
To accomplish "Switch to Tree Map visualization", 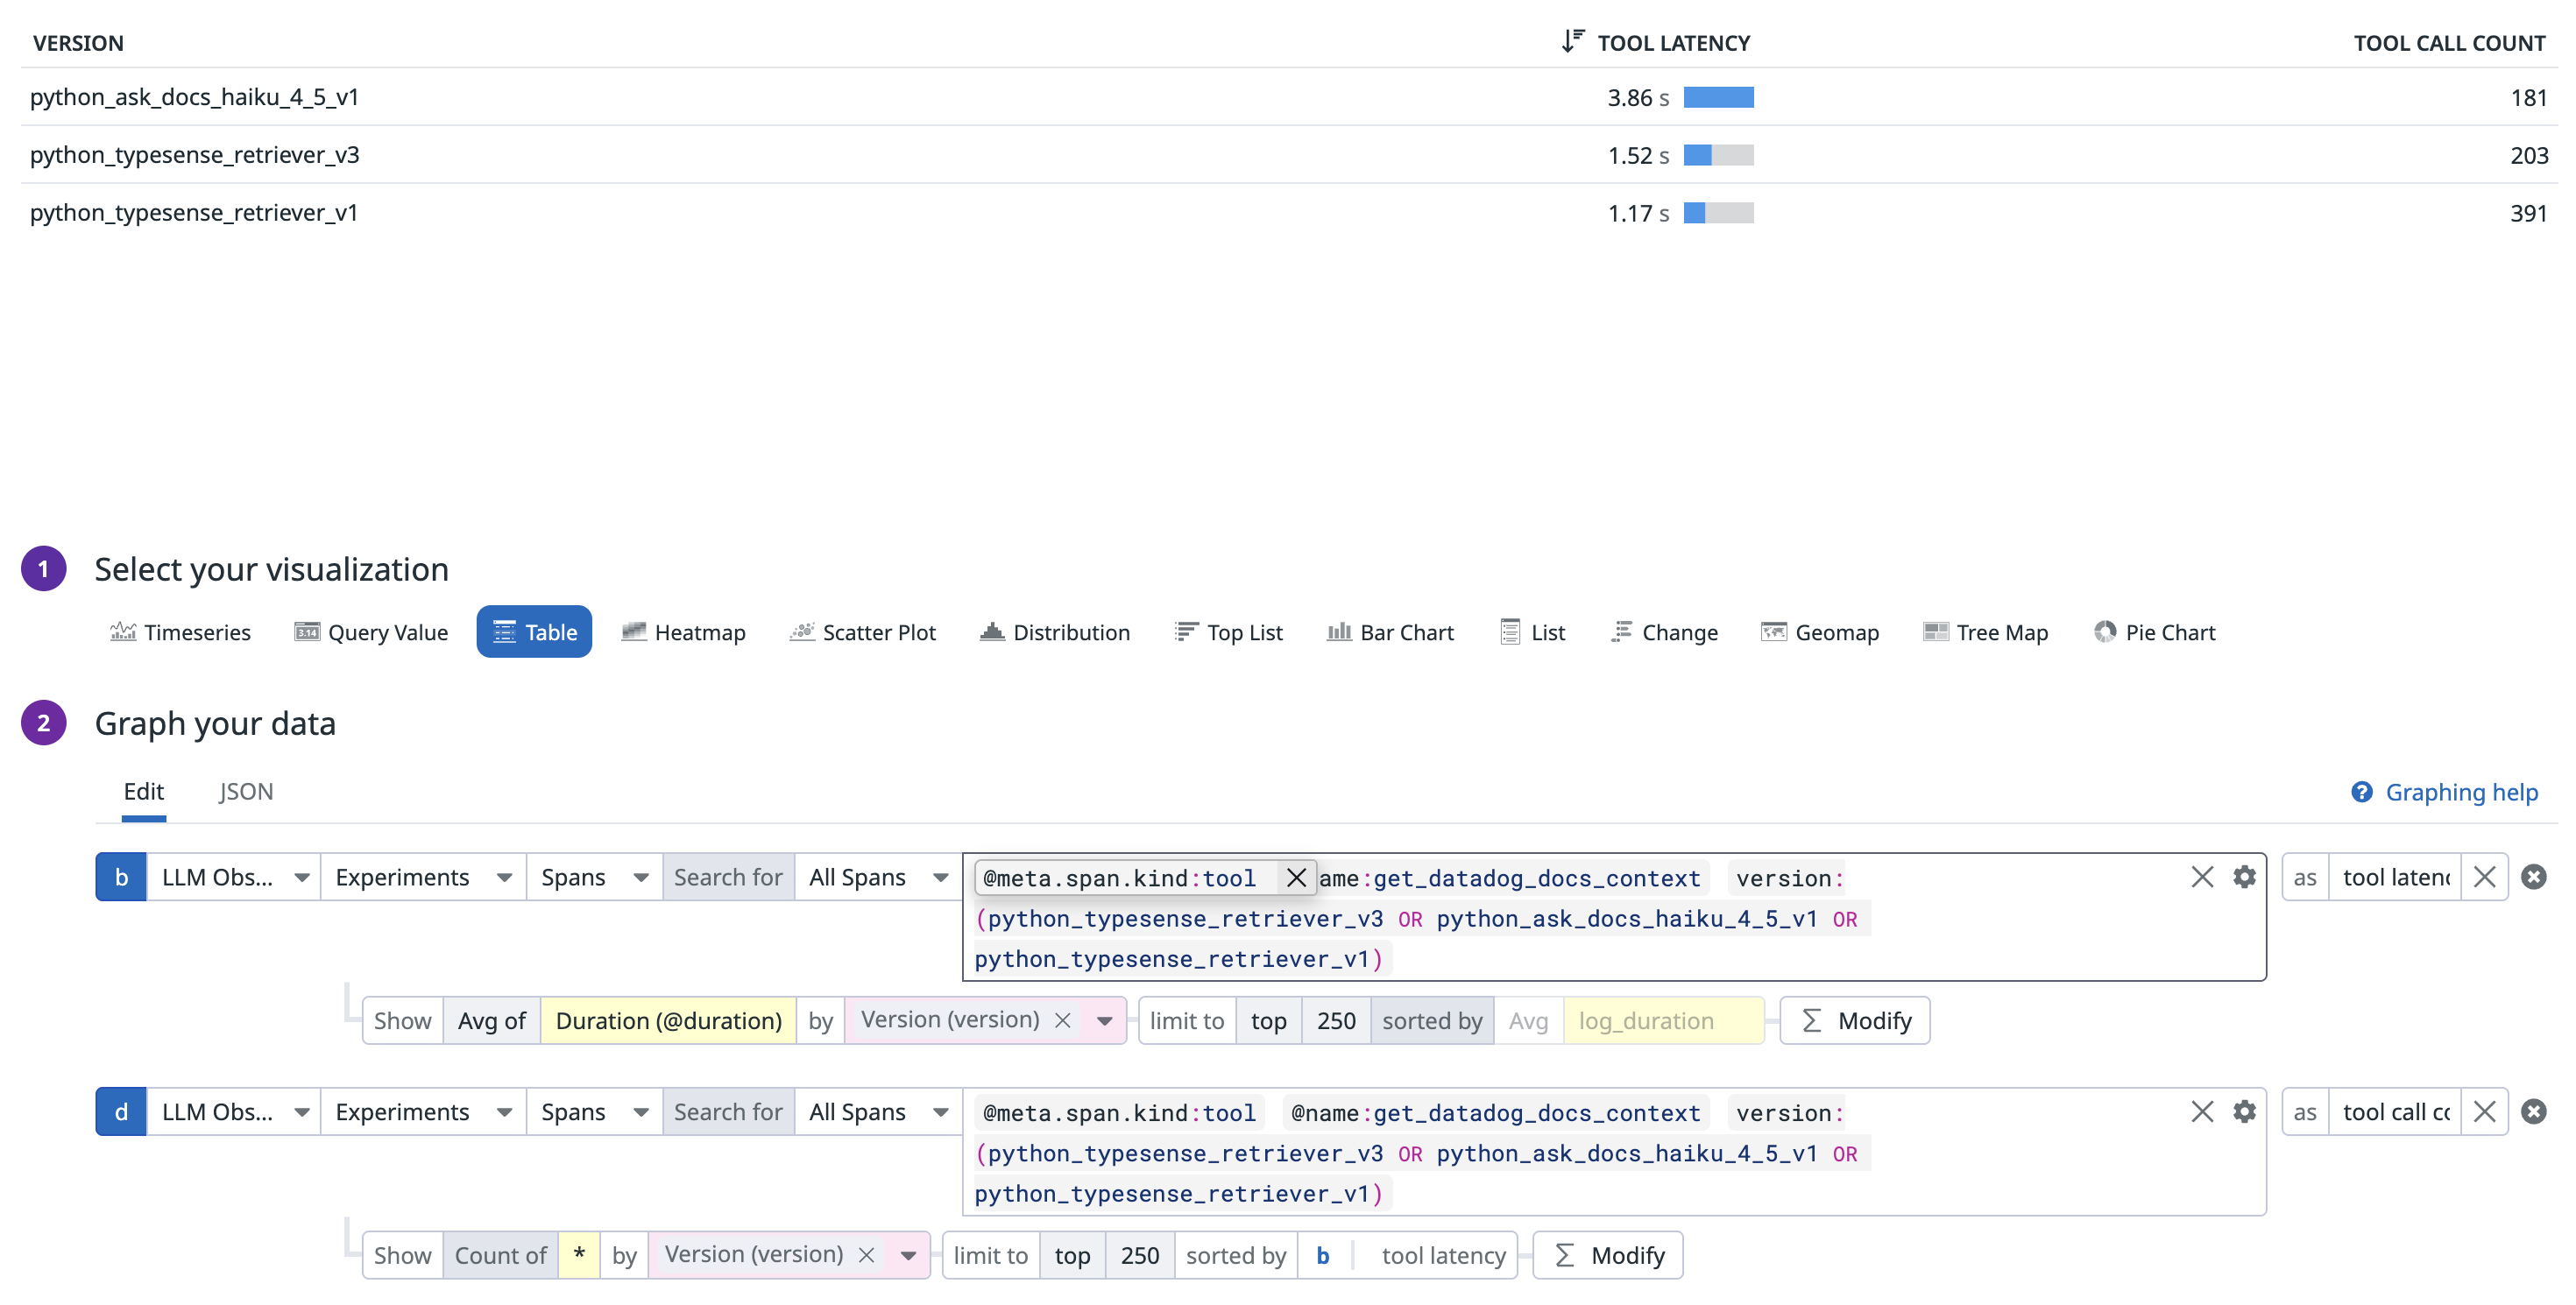I will pos(1985,631).
